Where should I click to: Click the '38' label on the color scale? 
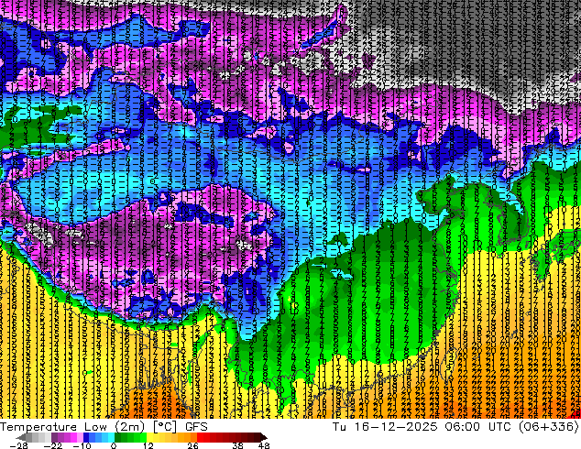click(x=238, y=445)
